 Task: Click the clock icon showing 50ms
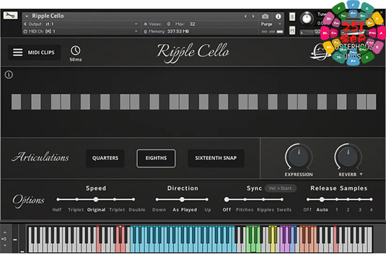click(75, 51)
